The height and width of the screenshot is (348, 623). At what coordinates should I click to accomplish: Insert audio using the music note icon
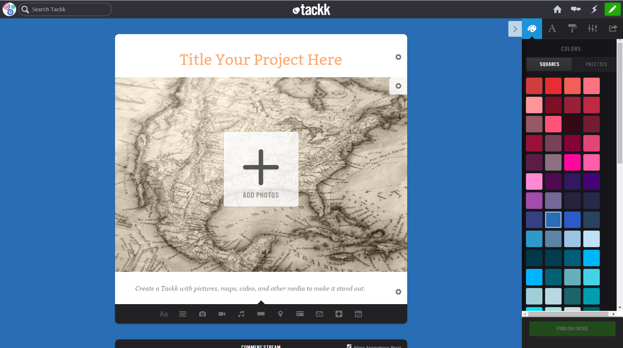coord(241,314)
